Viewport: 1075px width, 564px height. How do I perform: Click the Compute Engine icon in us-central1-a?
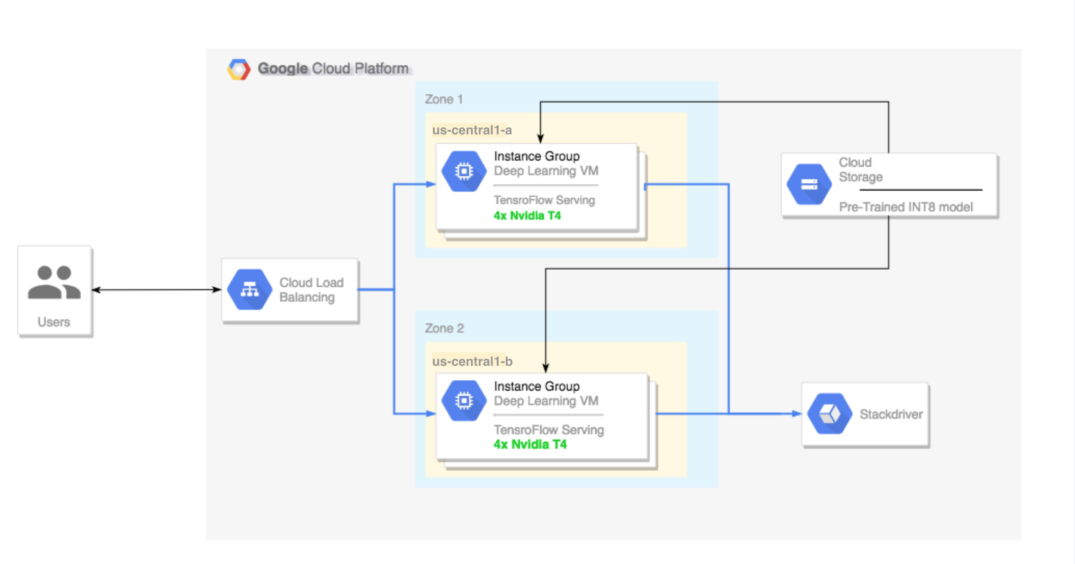click(x=464, y=171)
